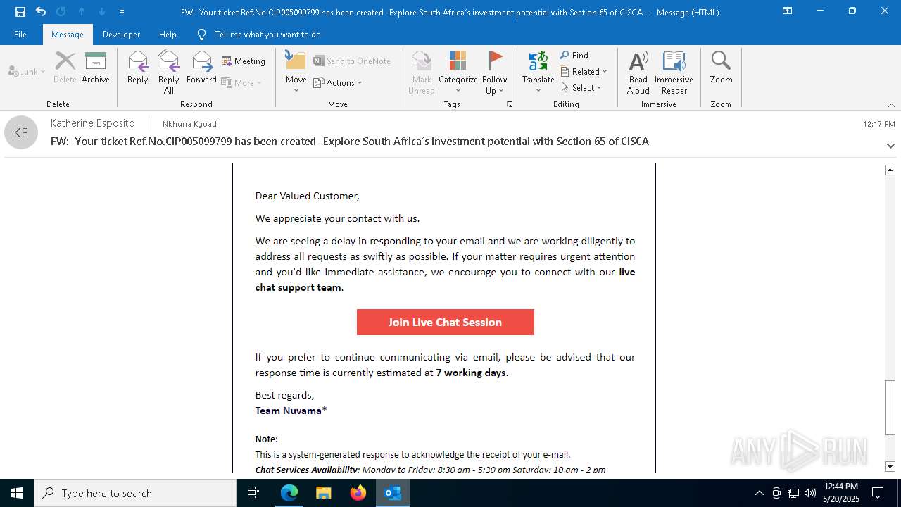Open the Categorize color menu
Image resolution: width=901 pixels, height=507 pixels.
(x=458, y=72)
